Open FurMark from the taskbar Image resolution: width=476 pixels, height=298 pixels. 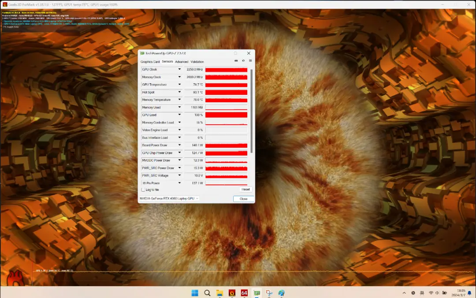click(x=232, y=293)
